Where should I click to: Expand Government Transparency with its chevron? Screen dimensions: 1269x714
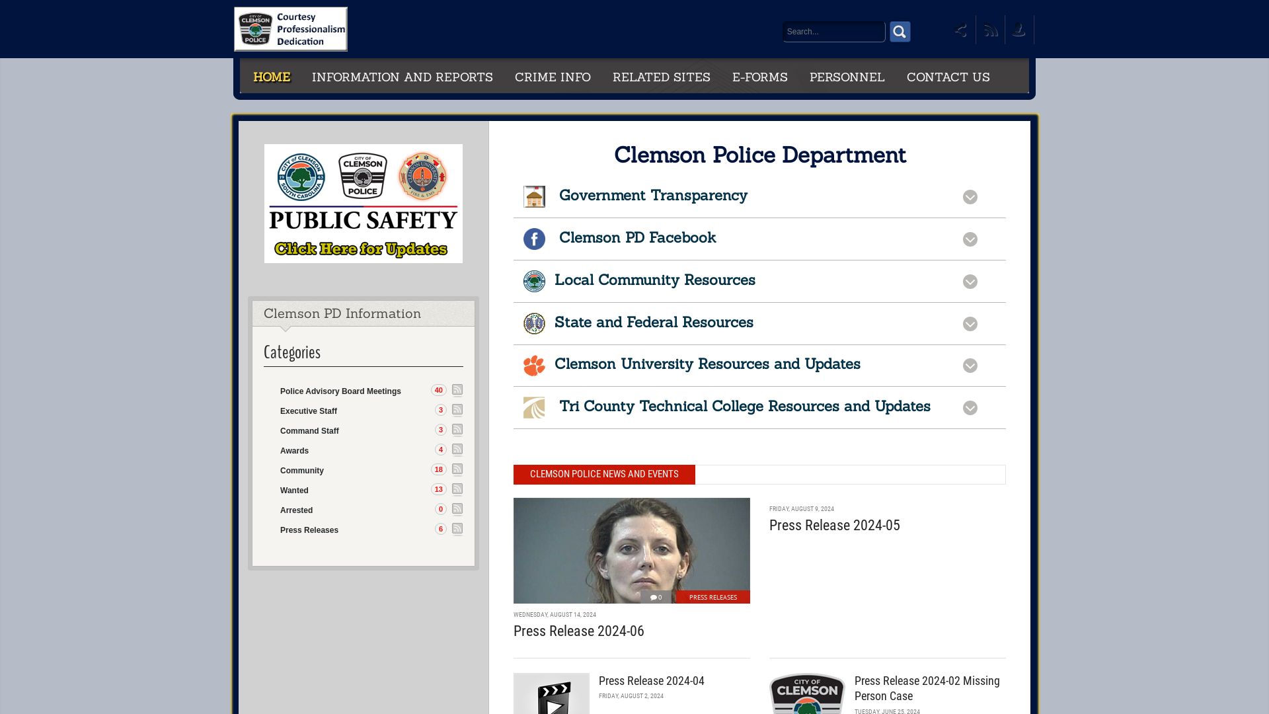pyautogui.click(x=970, y=197)
